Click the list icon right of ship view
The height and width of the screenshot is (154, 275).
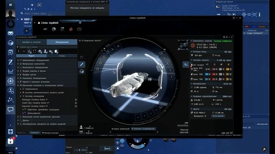click(x=186, y=65)
